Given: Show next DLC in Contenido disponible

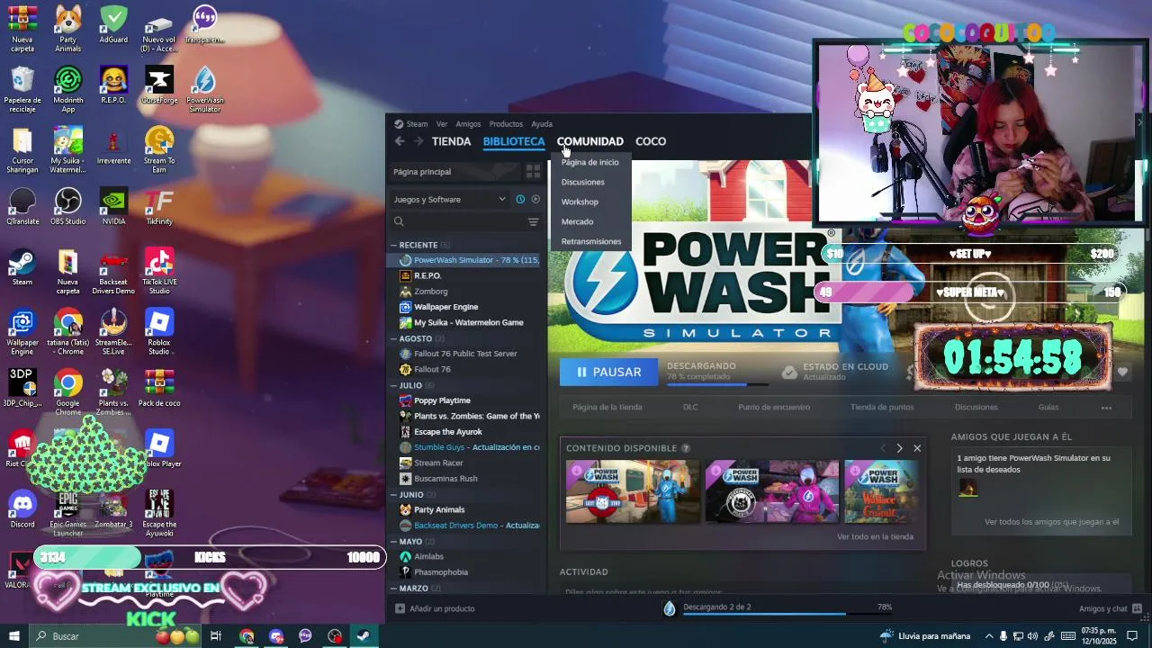Looking at the screenshot, I should 899,448.
